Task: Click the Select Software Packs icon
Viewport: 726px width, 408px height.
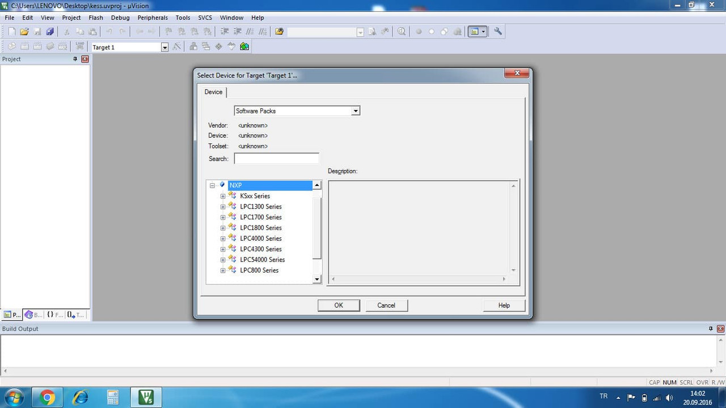Action: click(231, 47)
